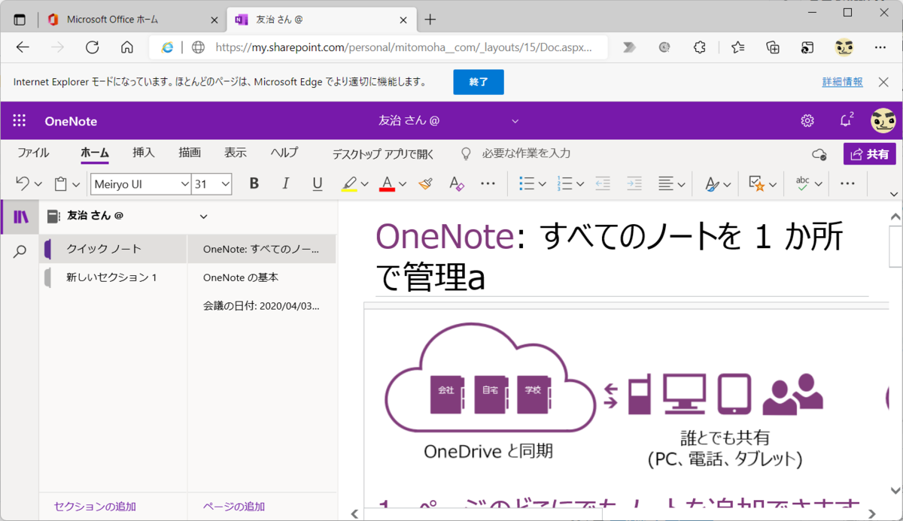Switch to the 描画 tab
Screen dimensions: 903x521
(190, 153)
